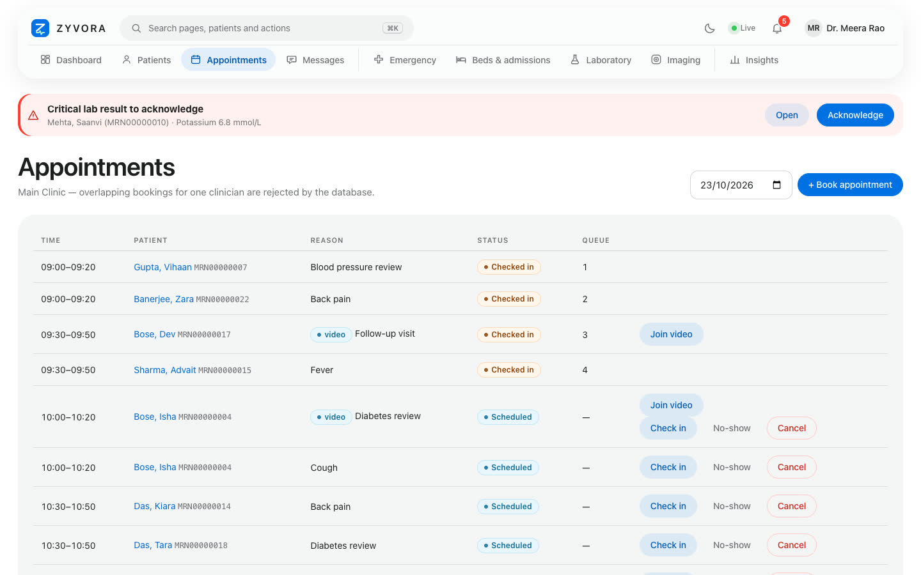Navigate to the Emergency section
Image resolution: width=921 pixels, height=575 pixels.
click(405, 60)
